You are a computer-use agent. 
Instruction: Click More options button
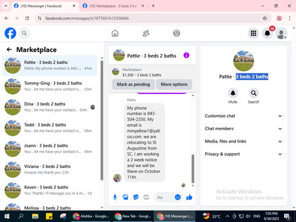click(x=174, y=85)
